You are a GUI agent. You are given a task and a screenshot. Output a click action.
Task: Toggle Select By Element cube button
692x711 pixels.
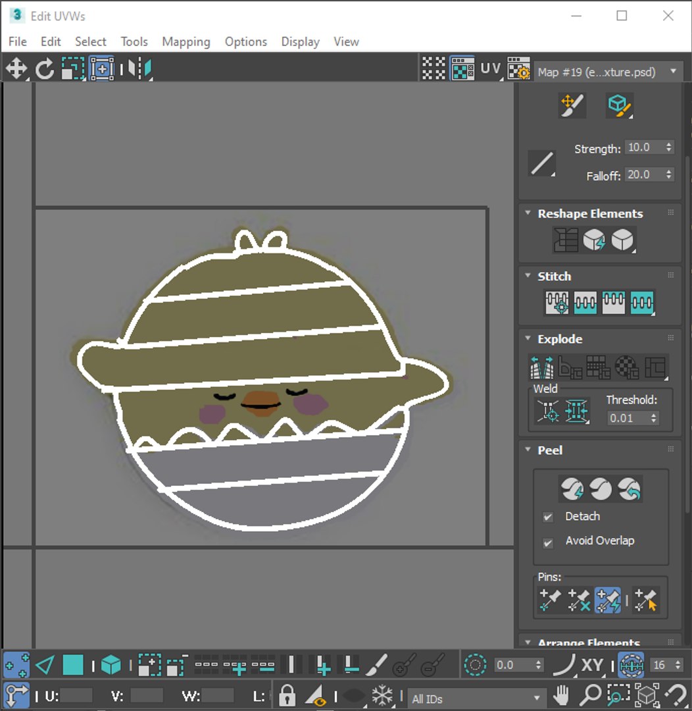pos(111,665)
